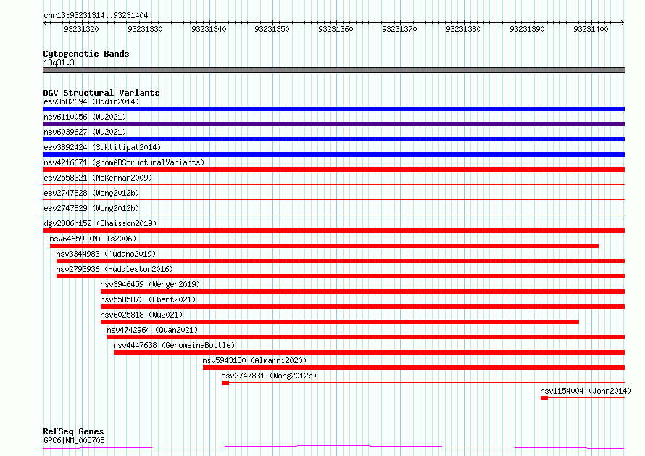This screenshot has height=456, width=645.
Task: Click ruler position 93231340
Action: coord(209,29)
